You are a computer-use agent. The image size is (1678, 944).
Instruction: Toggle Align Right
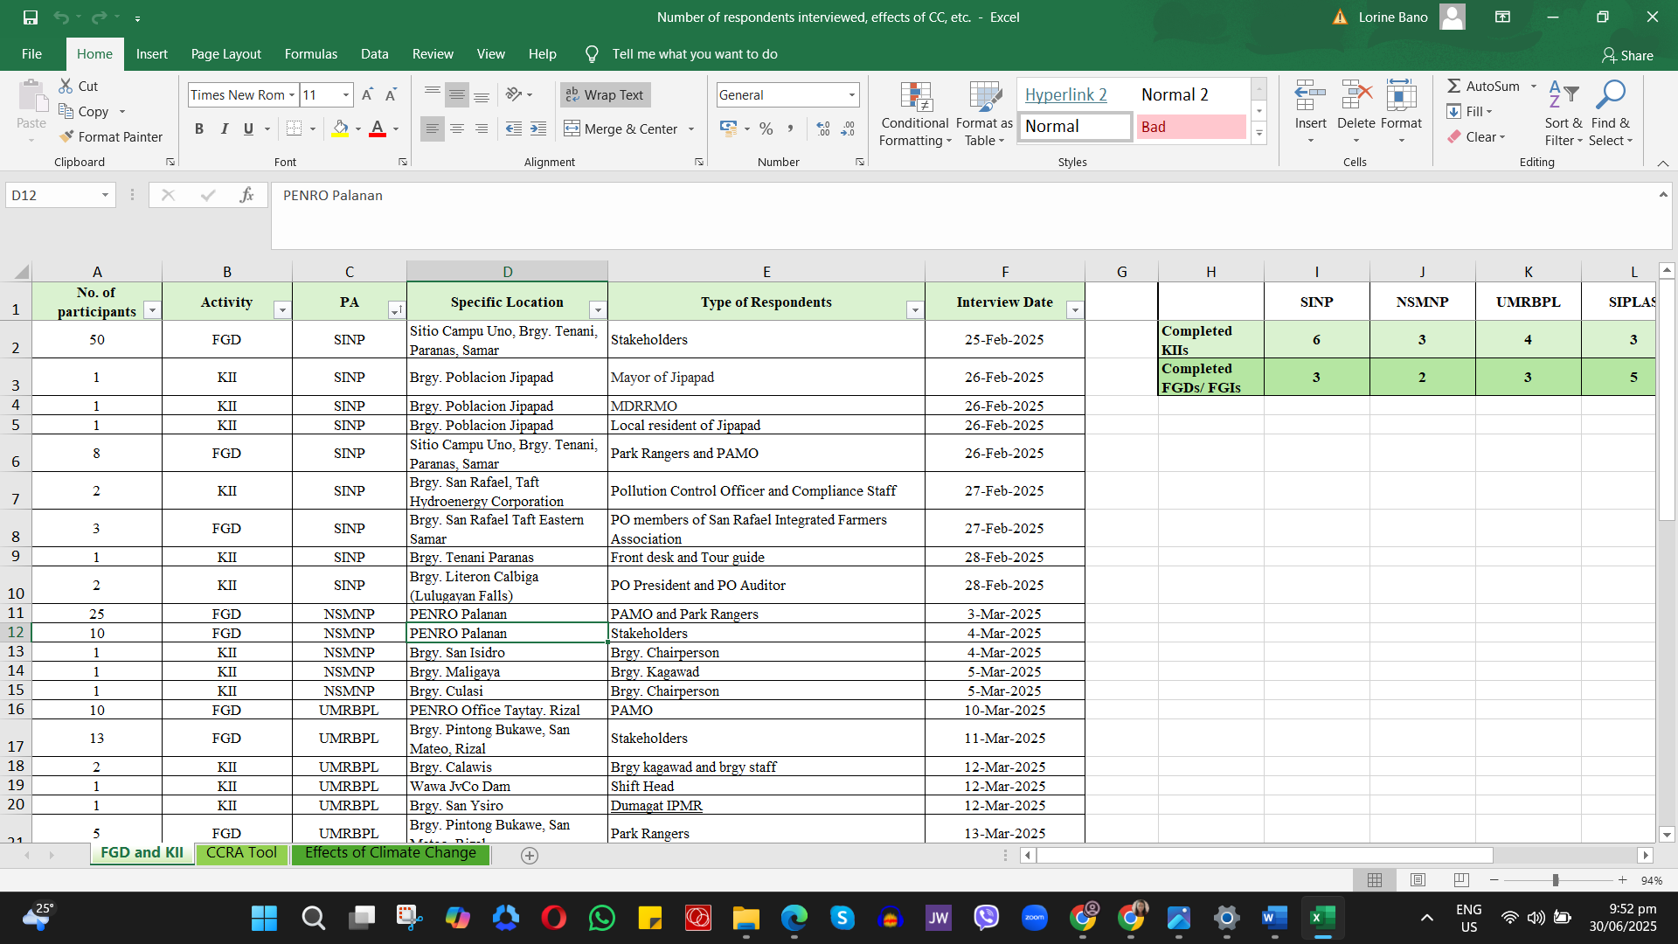click(x=481, y=128)
